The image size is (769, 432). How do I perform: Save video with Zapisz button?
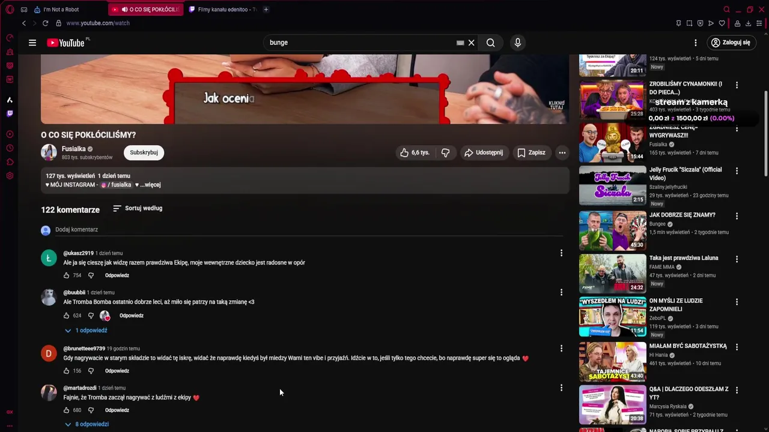[x=531, y=152]
